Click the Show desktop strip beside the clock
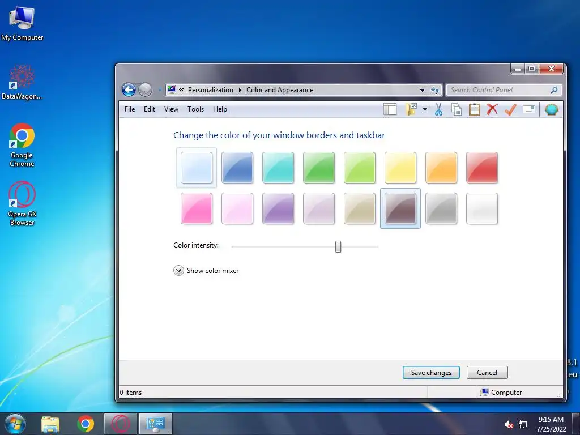The width and height of the screenshot is (580, 435). point(575,424)
